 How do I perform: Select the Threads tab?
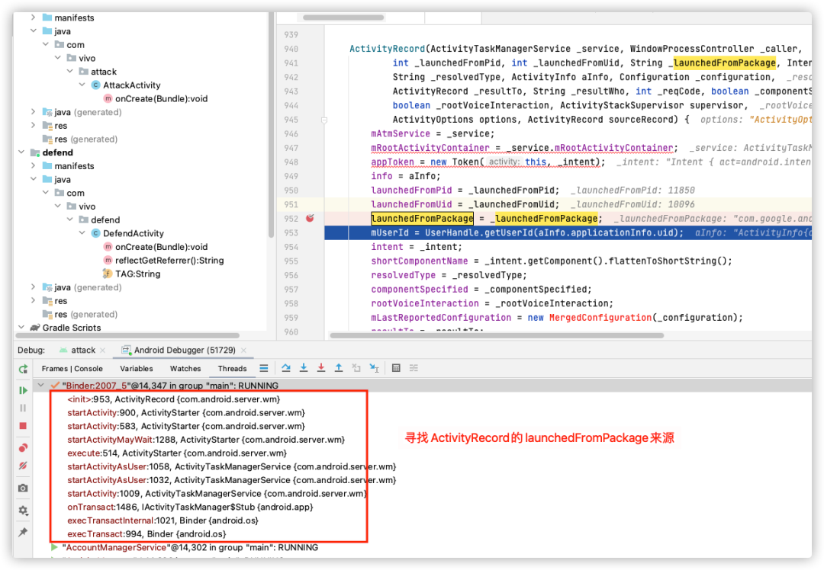click(232, 369)
